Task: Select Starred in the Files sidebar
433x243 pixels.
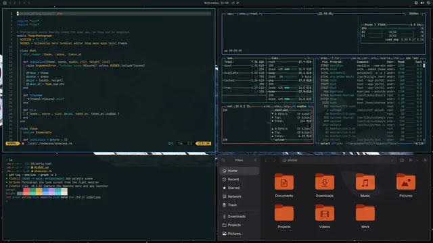Action: (239, 188)
